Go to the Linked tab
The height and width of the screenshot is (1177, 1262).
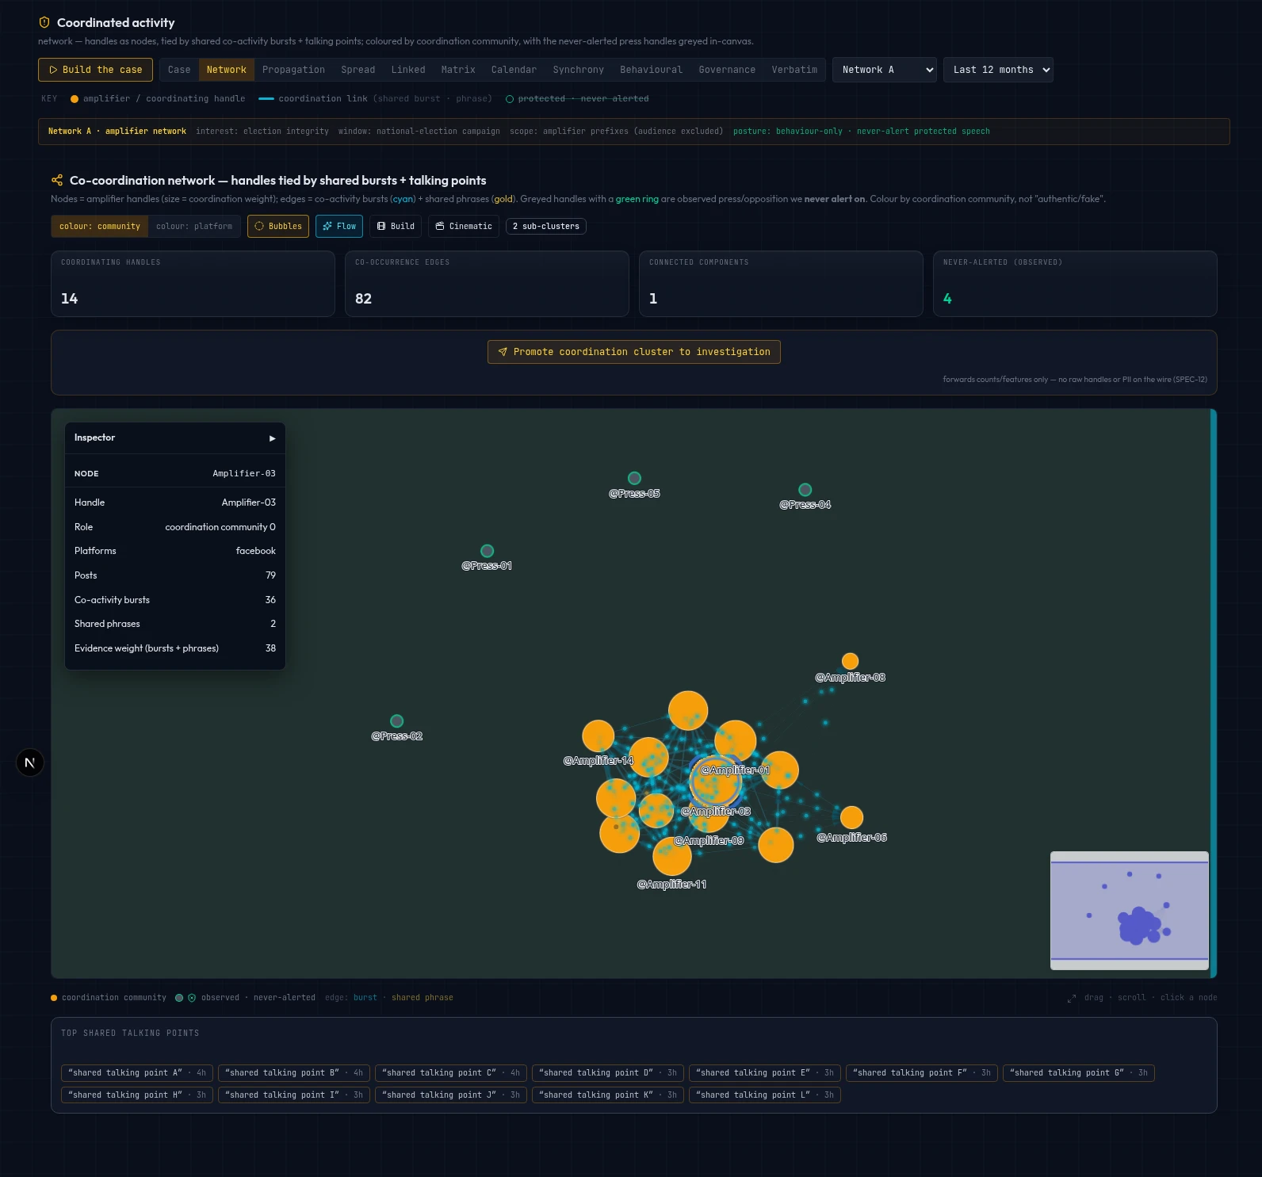408,70
